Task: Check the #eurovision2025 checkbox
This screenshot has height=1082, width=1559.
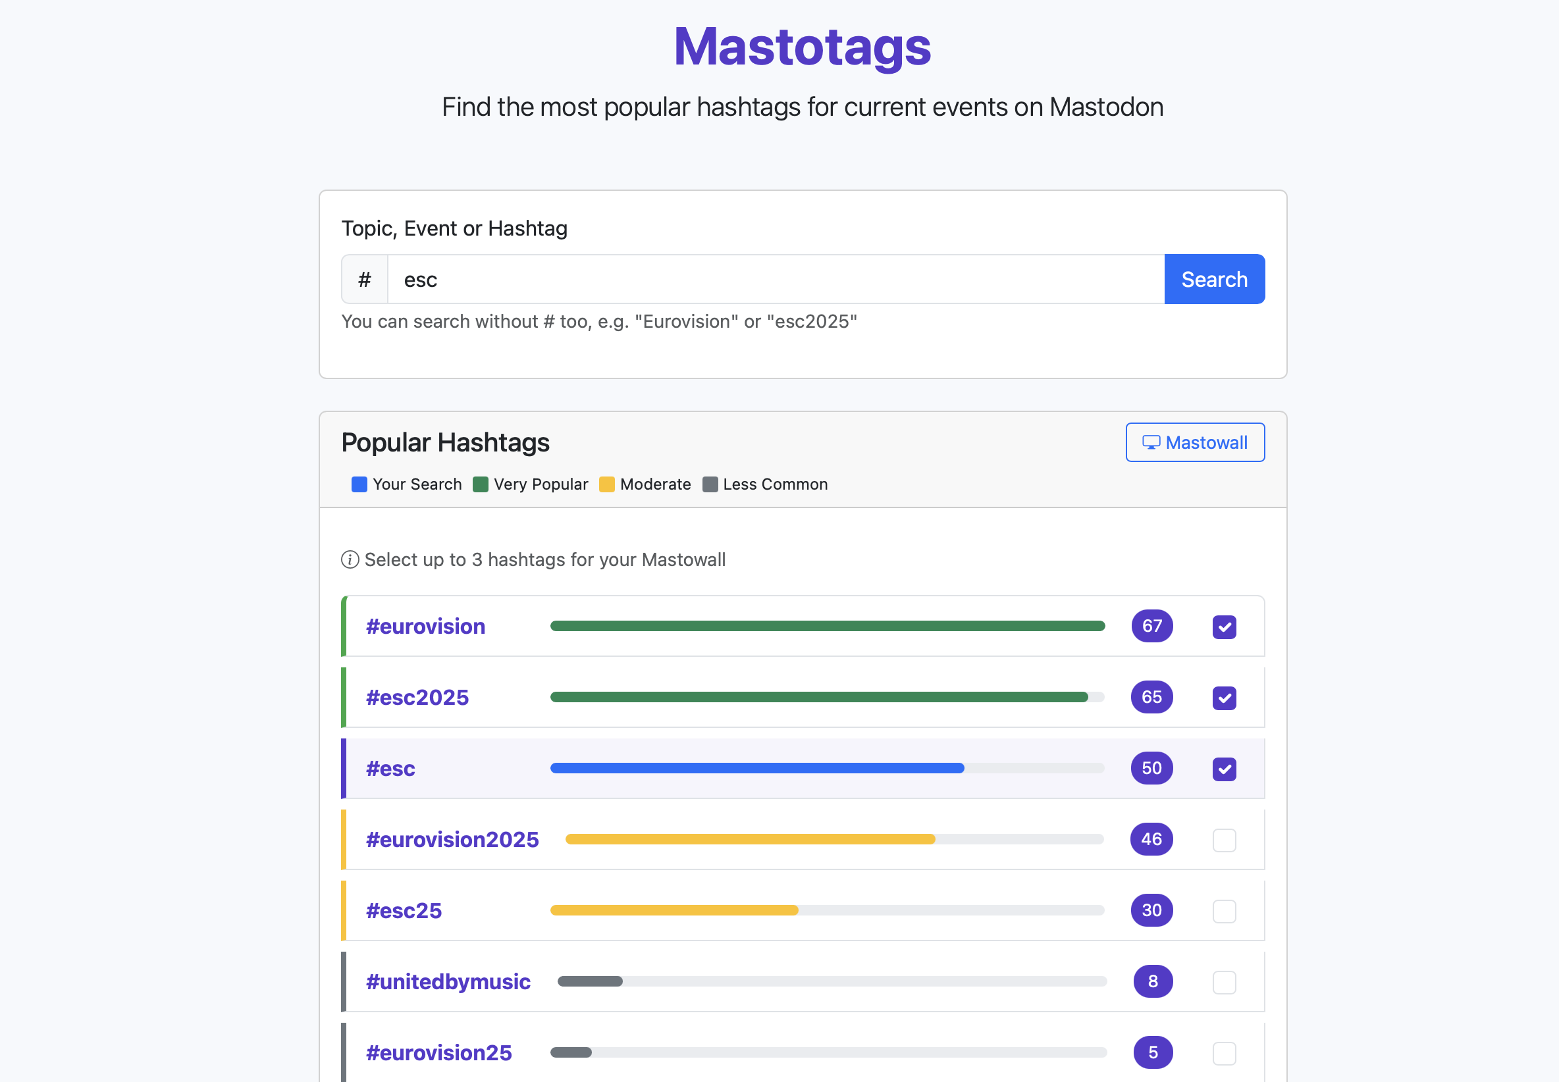Action: pyautogui.click(x=1224, y=840)
